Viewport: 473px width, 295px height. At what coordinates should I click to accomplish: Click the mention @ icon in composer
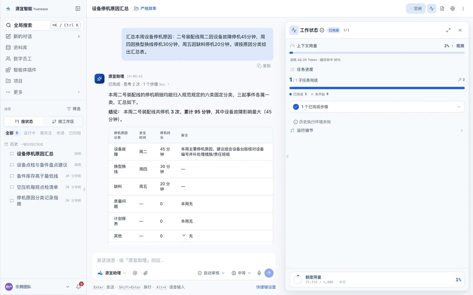click(x=135, y=273)
